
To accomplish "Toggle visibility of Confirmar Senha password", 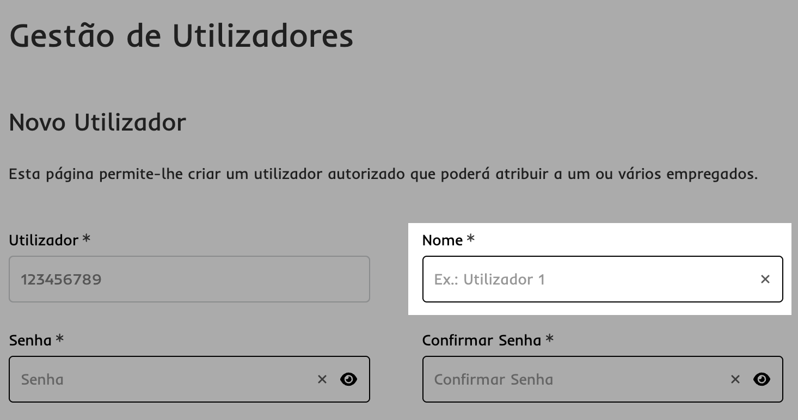I will coord(762,379).
